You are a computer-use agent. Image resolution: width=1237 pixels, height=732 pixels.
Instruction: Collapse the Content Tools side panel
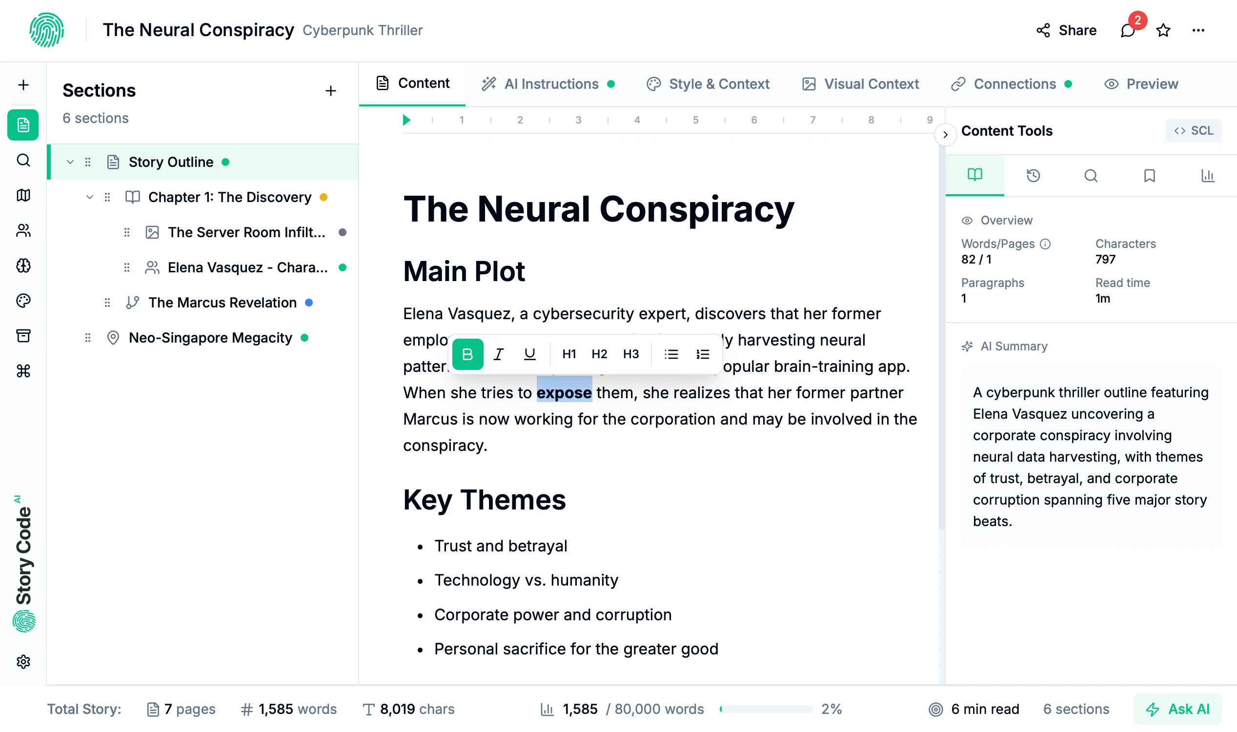point(946,135)
